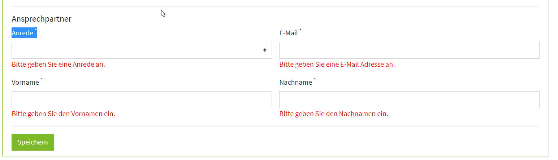The width and height of the screenshot is (558, 160).
Task: Click the divider line above Speichern
Action: (275, 126)
